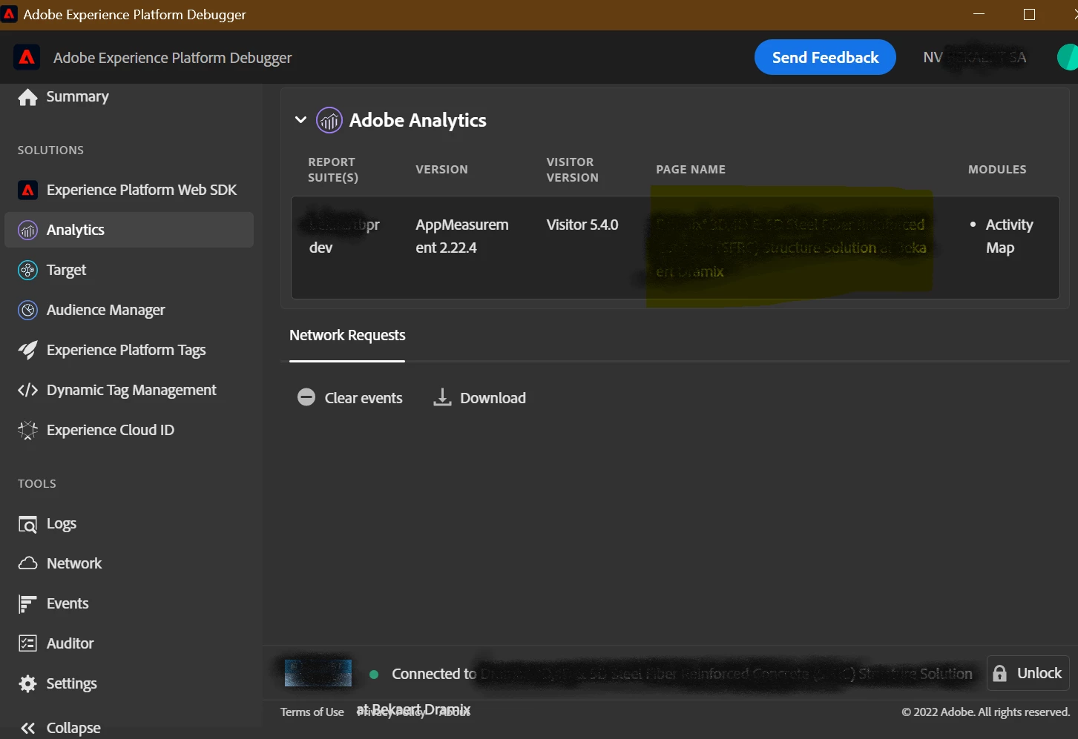Open the Target solution icon
The height and width of the screenshot is (739, 1078).
pyautogui.click(x=27, y=270)
